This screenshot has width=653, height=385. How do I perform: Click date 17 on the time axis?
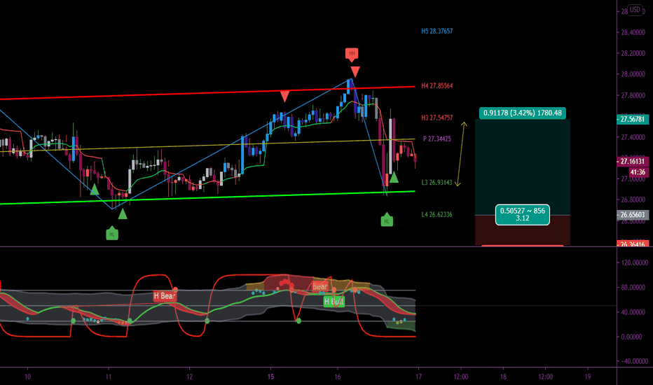[x=418, y=377]
